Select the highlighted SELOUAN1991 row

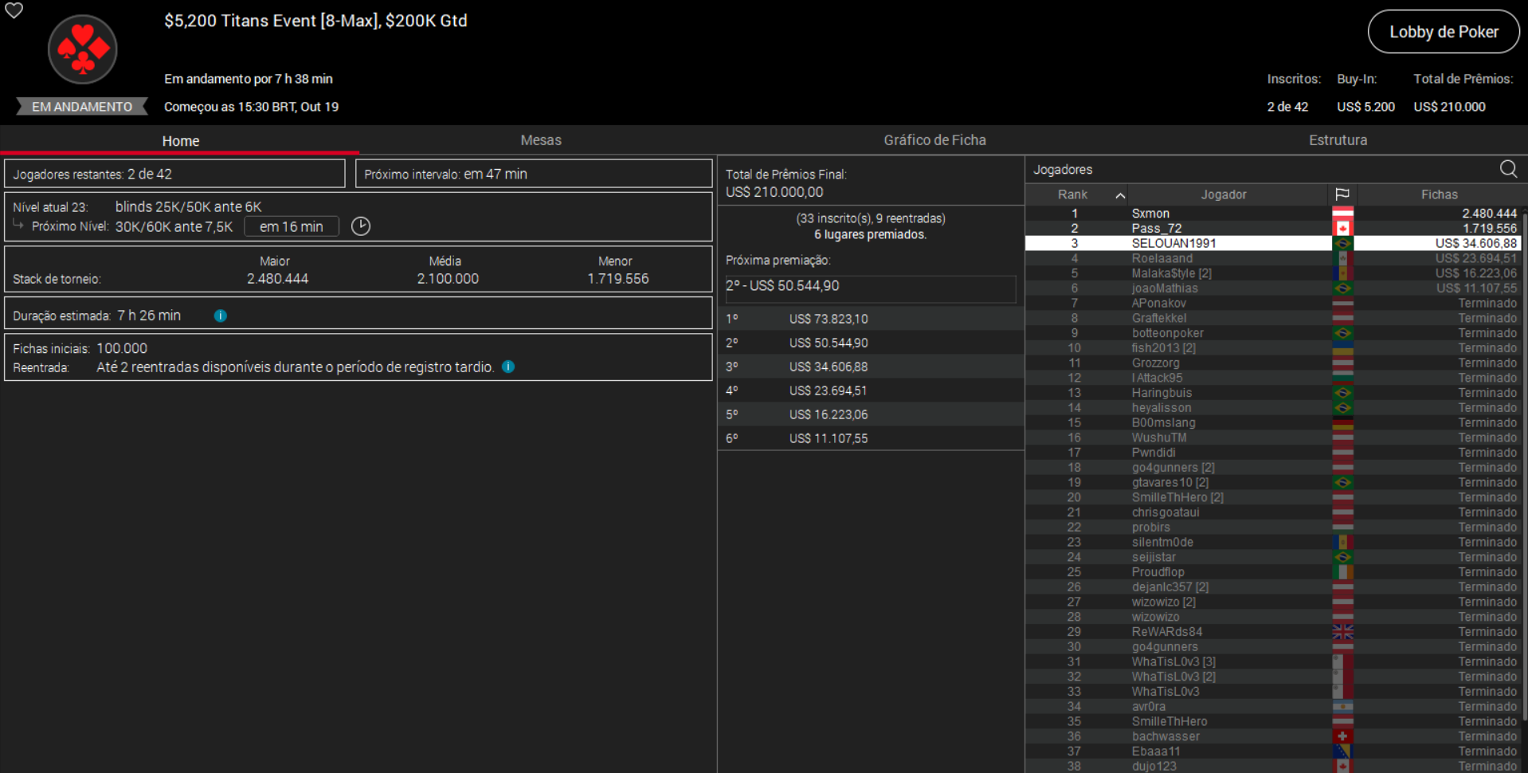coord(1173,243)
